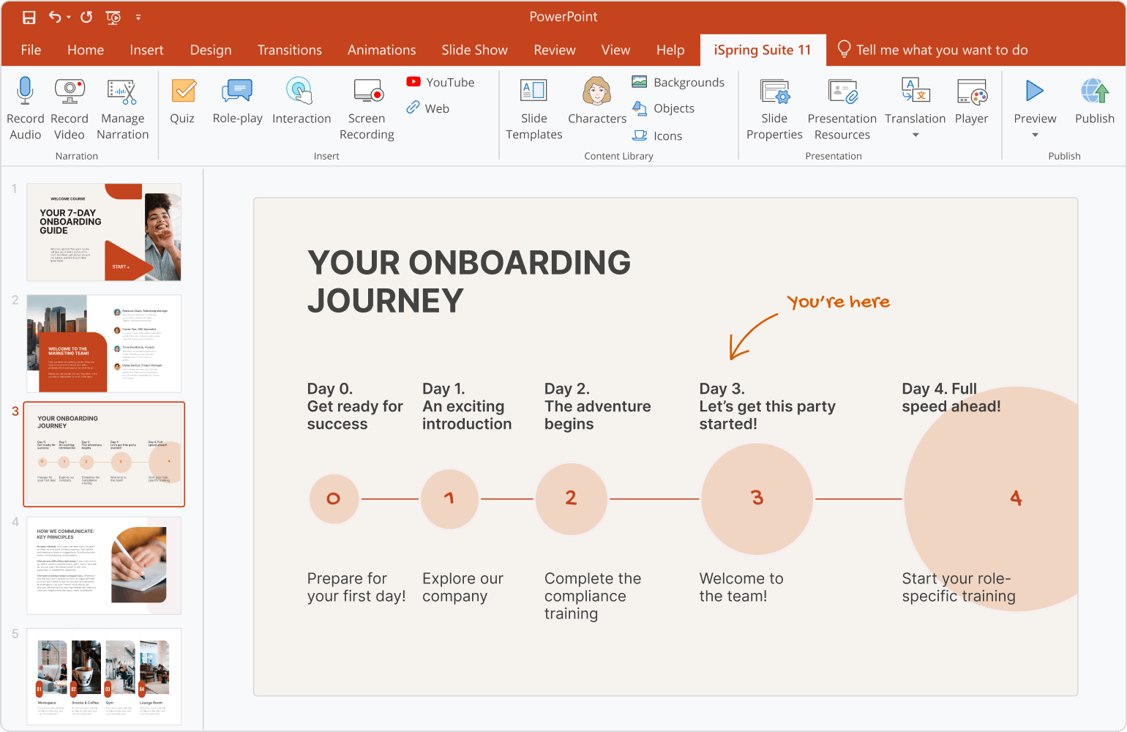This screenshot has width=1127, height=732.
Task: Insert a YouTube video
Action: tap(441, 83)
